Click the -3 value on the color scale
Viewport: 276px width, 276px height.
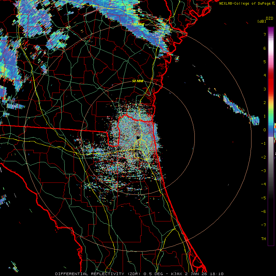click(x=263, y=171)
